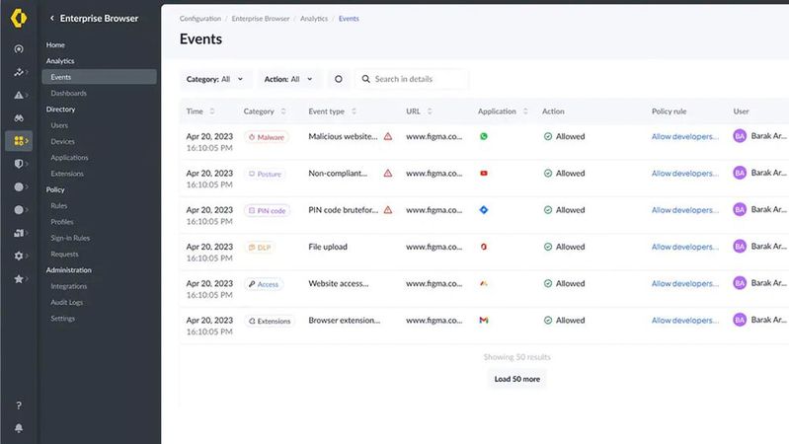Open Devices under Directory

[62, 141]
